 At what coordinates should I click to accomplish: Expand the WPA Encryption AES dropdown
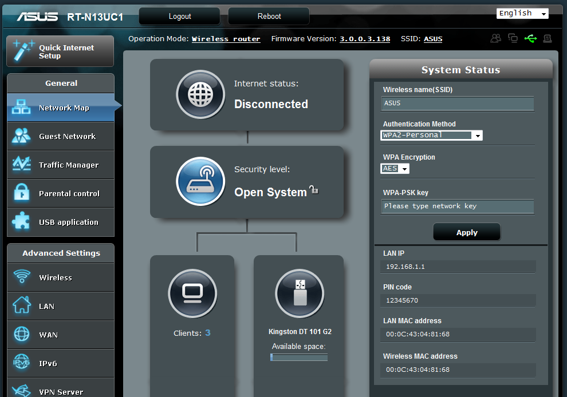click(395, 169)
